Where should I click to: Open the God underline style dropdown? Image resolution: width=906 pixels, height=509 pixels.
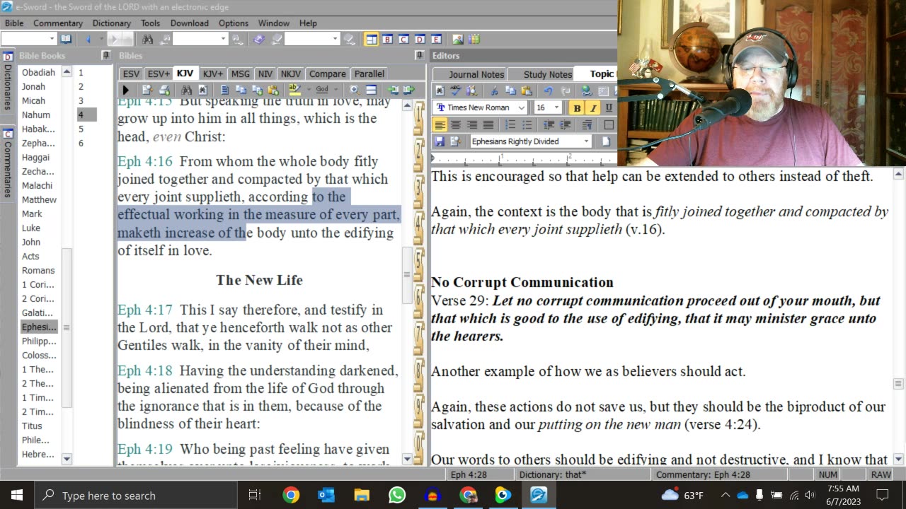[336, 90]
